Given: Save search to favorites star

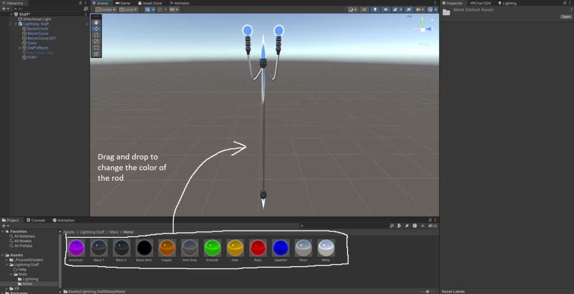Looking at the screenshot, I should point(423,226).
